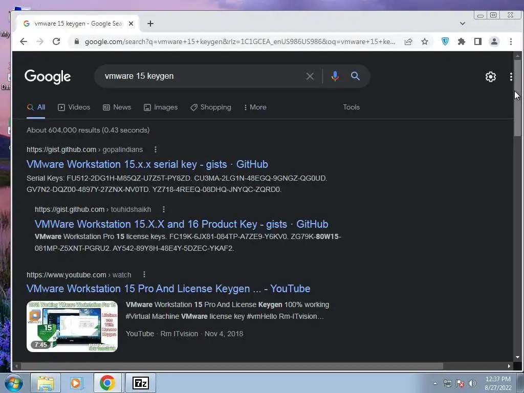This screenshot has width=524, height=393.
Task: Switch to the Images tab
Action: [x=161, y=107]
